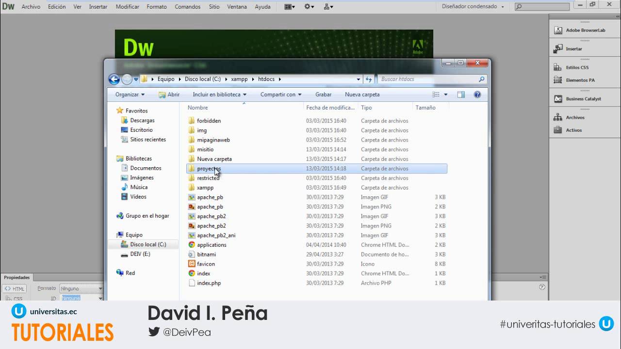Toggle the preview pane icon
The image size is (621, 349).
[x=461, y=95]
